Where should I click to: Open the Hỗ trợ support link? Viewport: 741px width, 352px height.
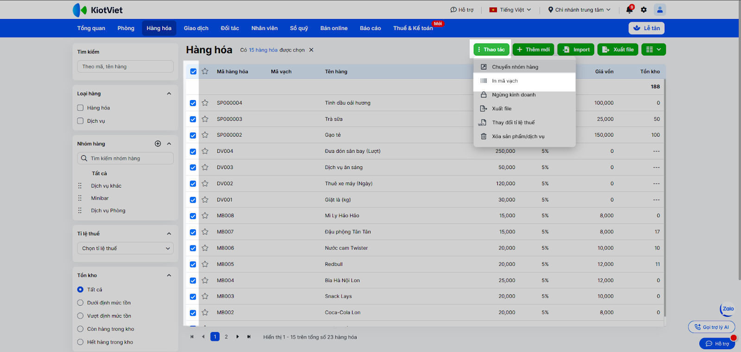[x=462, y=10]
